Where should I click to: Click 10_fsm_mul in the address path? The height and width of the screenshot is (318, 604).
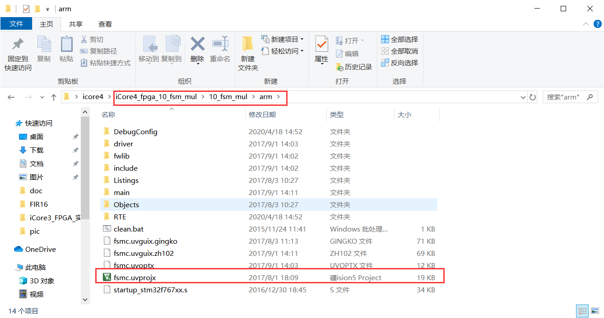[x=228, y=97]
